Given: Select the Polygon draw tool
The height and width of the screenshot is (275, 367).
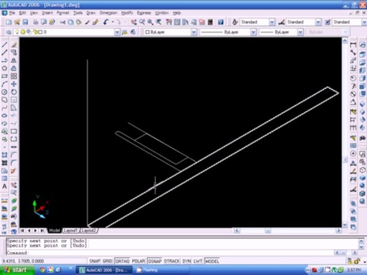Looking at the screenshot, I should click(x=5, y=68).
